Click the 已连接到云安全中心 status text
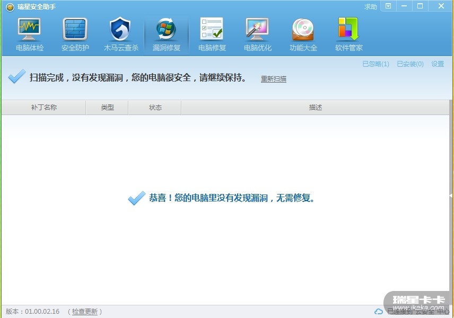This screenshot has width=454, height=318. point(418,312)
